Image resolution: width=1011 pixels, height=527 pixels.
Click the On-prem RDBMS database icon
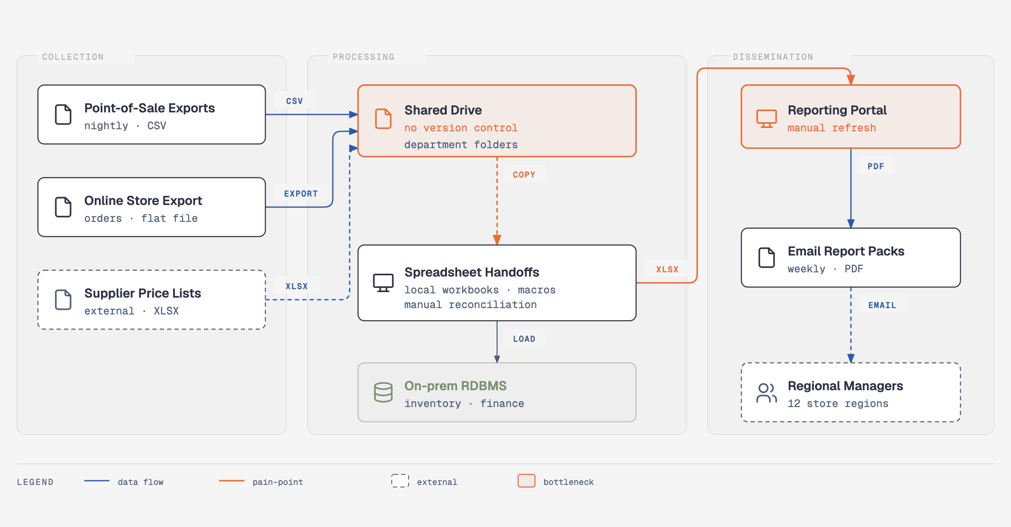(x=383, y=392)
